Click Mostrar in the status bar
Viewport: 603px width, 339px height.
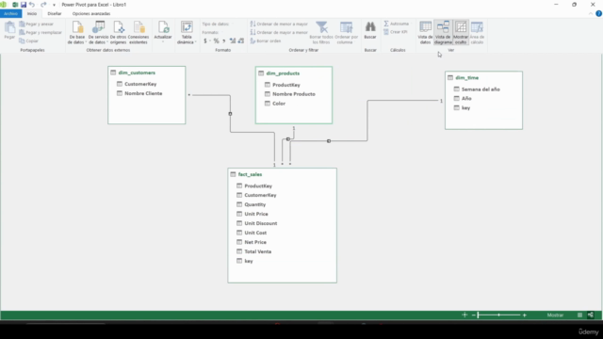555,315
